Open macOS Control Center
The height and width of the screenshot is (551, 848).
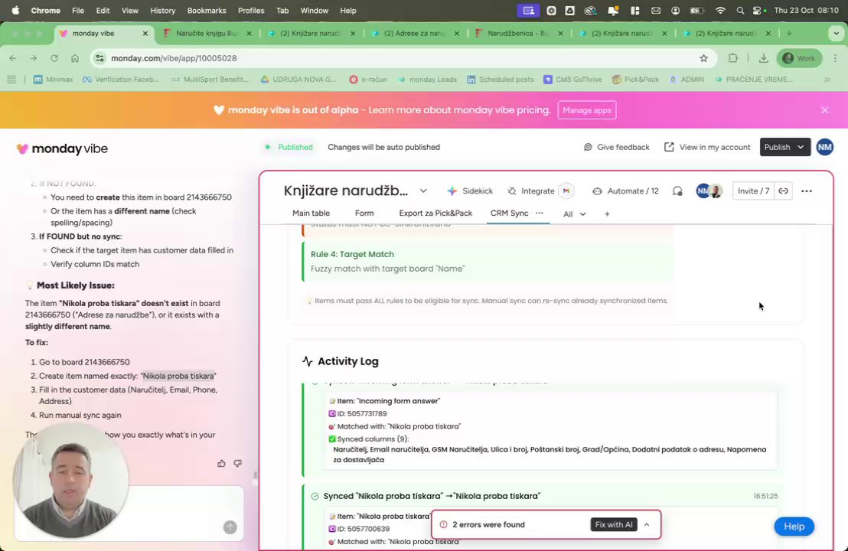click(x=757, y=10)
